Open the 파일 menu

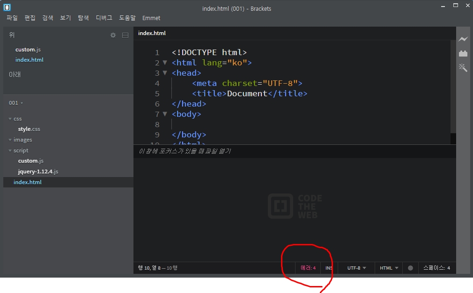[12, 18]
